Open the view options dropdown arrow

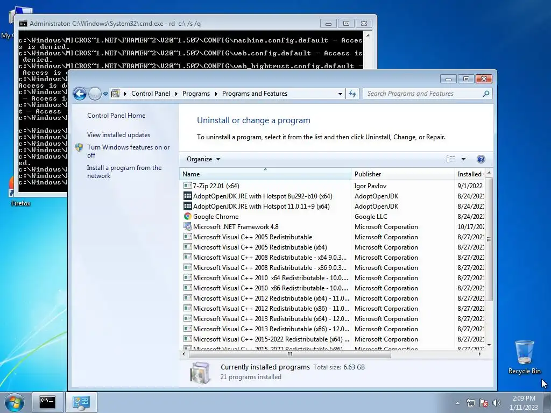pos(463,159)
